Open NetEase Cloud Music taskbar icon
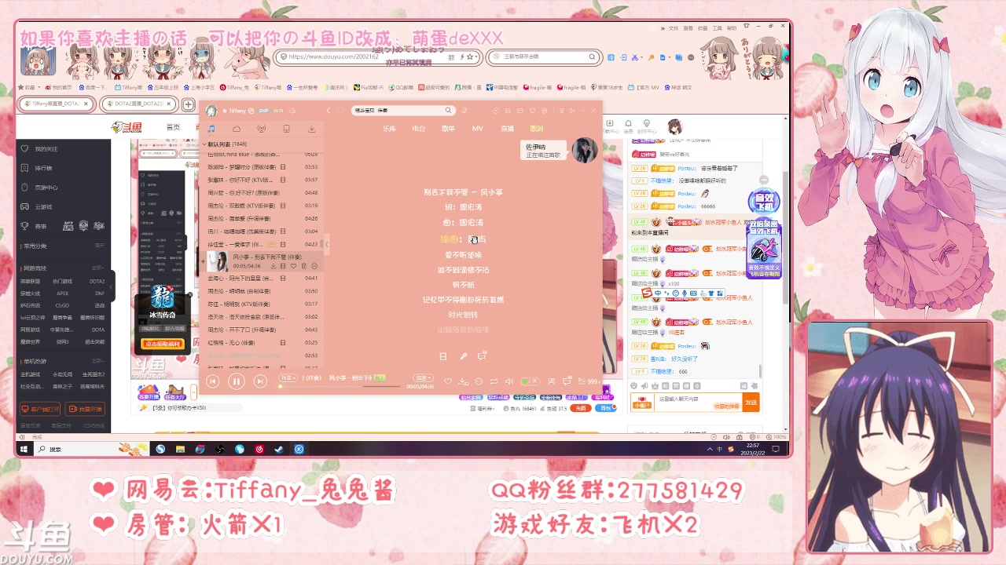The width and height of the screenshot is (1006, 565). [x=259, y=449]
